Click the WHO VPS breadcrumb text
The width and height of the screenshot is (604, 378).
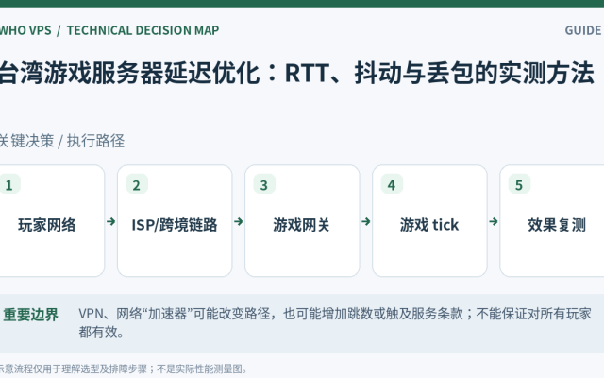(25, 30)
